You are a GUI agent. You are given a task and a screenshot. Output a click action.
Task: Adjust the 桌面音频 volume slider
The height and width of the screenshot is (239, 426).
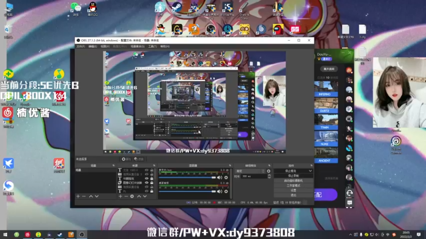[x=187, y=191]
